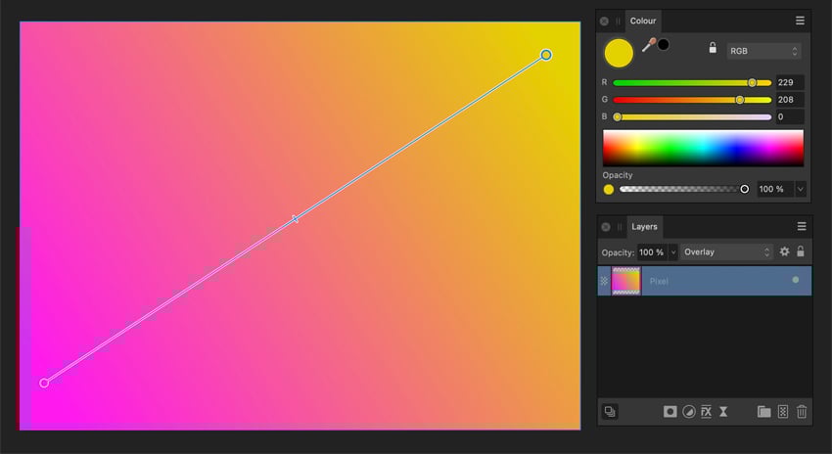Click the G channel slider

click(692, 100)
